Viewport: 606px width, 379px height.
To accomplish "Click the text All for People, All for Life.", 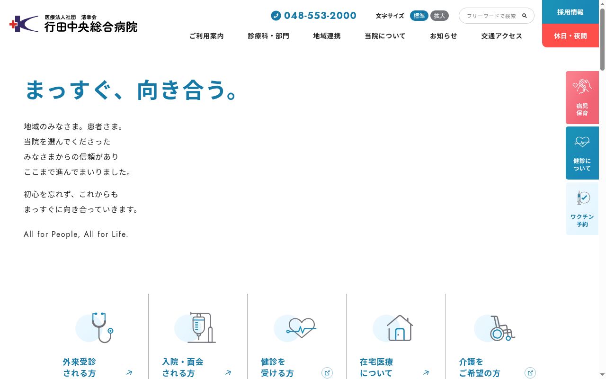I will coord(76,234).
